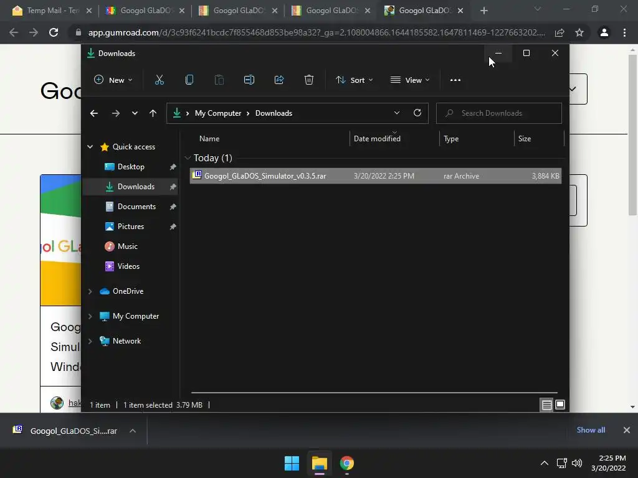Click the share page icon in address bar
This screenshot has height=478, width=638.
(x=559, y=32)
